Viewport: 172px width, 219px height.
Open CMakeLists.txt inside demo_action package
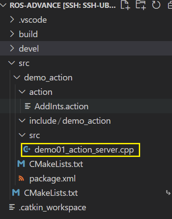[x=86, y=164]
